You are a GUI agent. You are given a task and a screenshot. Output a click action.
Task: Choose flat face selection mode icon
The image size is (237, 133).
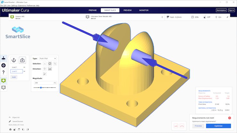tap(45, 64)
